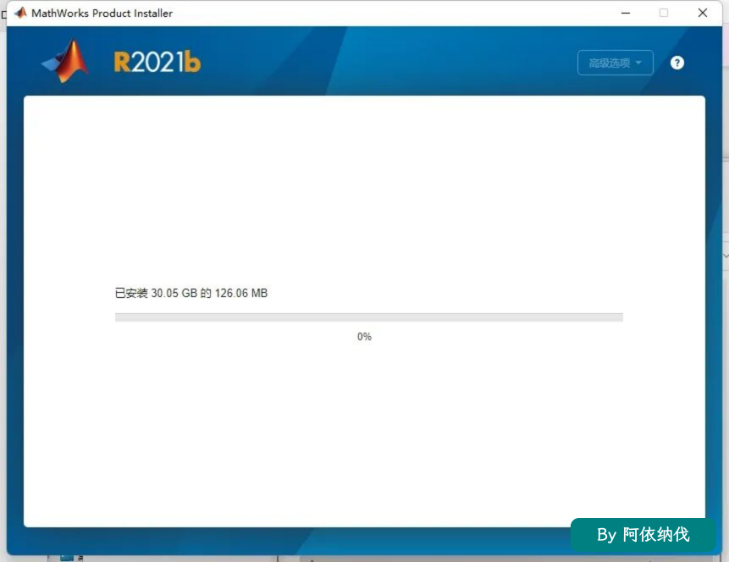Open the help question mark icon
The height and width of the screenshot is (562, 729).
coord(677,63)
